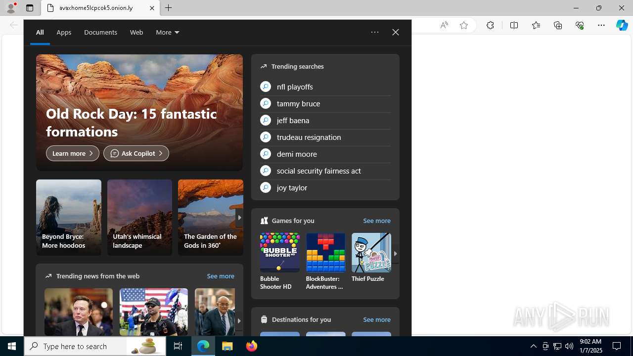633x356 pixels.
Task: Open Collections icon in Edge toolbar
Action: 558,25
